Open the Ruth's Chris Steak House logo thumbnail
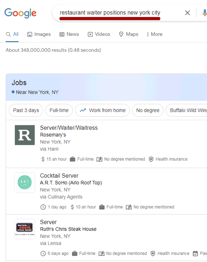This screenshot has width=207, height=262. pos(25,229)
